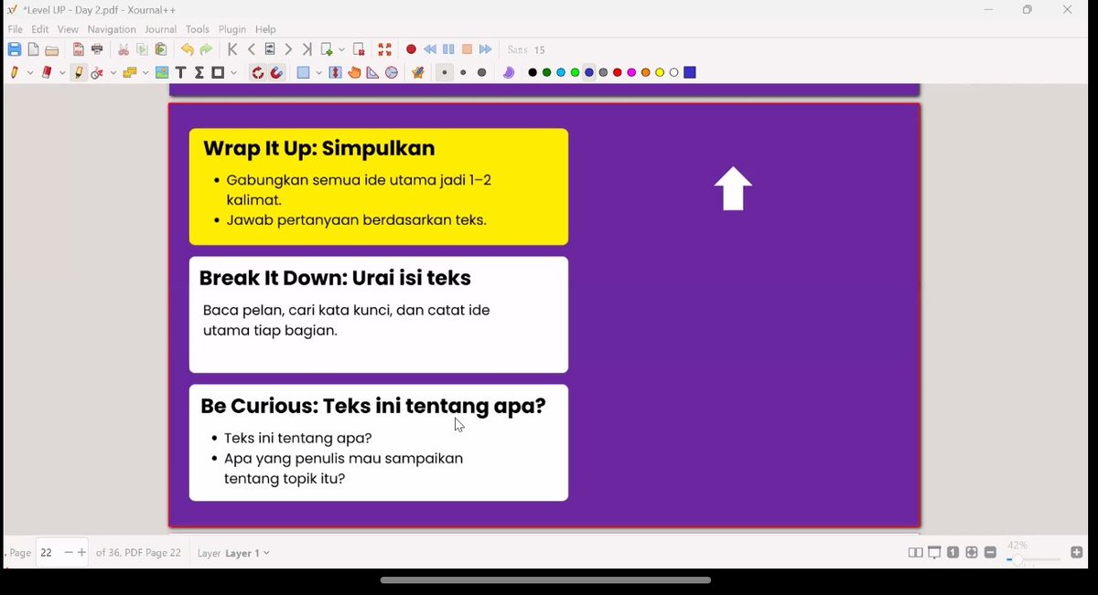Print the document
Screen dimensions: 1098x595
click(x=97, y=49)
